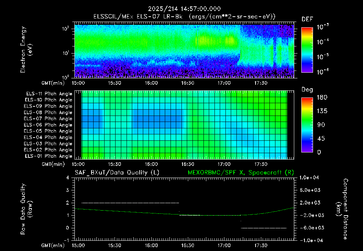Click the 135 tick on Deg color bar
The image size is (363, 251).
(x=322, y=111)
